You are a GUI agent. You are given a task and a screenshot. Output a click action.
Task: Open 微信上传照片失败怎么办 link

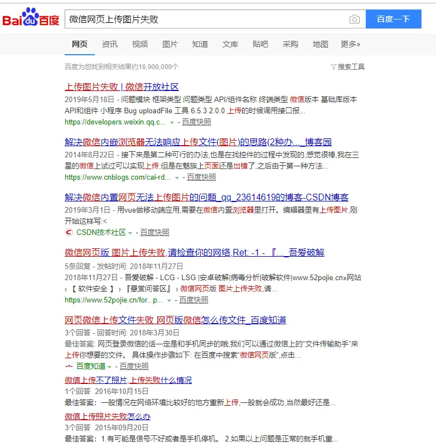click(108, 416)
